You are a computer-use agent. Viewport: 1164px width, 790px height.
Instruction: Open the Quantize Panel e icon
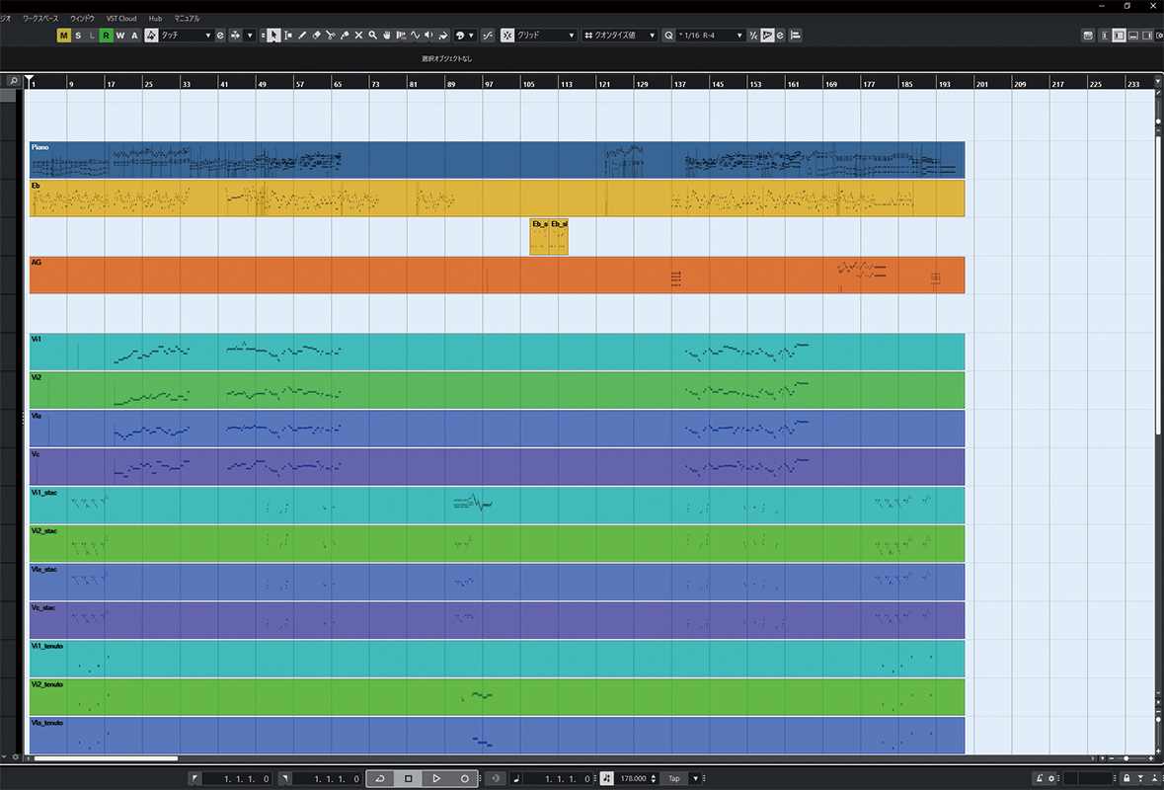click(780, 36)
